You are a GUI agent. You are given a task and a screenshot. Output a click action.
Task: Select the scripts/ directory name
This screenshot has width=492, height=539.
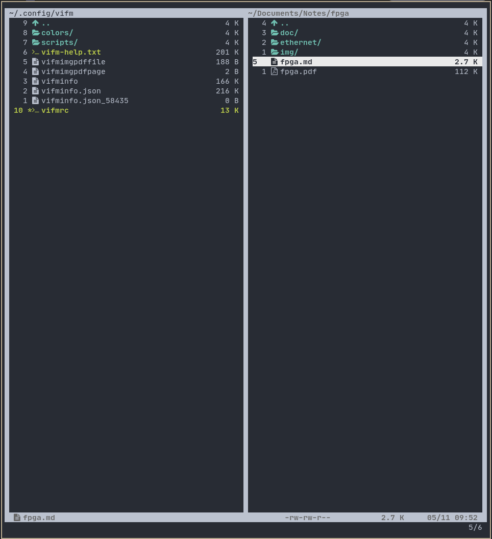point(60,42)
